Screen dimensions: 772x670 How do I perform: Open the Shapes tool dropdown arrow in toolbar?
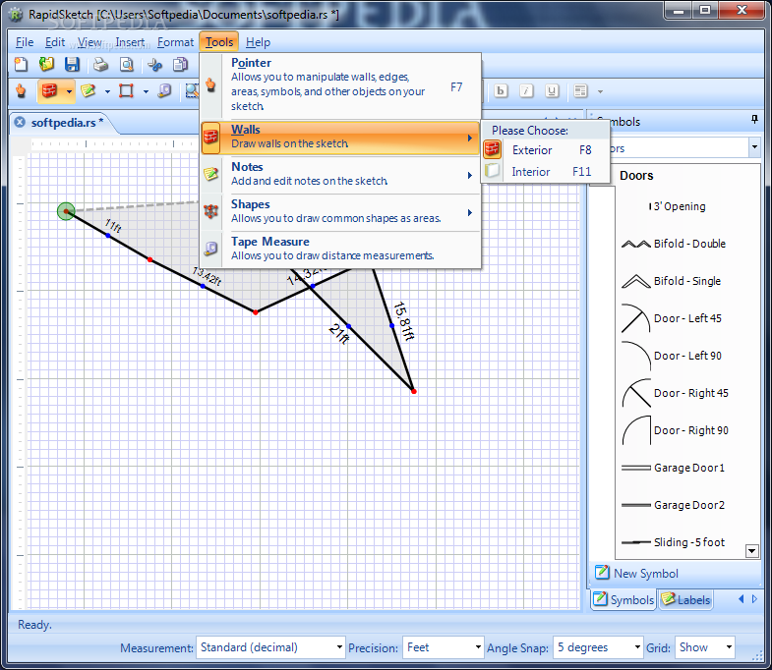pos(146,91)
